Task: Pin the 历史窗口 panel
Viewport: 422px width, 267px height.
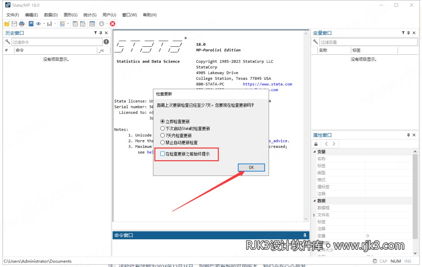Action: click(101, 33)
